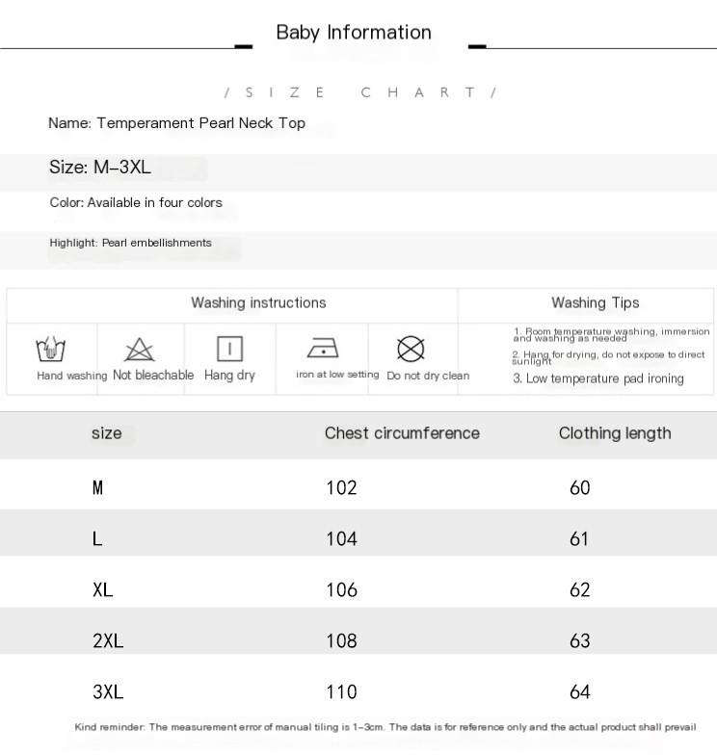Click the Name: Temperament Pearl Neck Top text
The height and width of the screenshot is (755, 717).
pos(177,123)
